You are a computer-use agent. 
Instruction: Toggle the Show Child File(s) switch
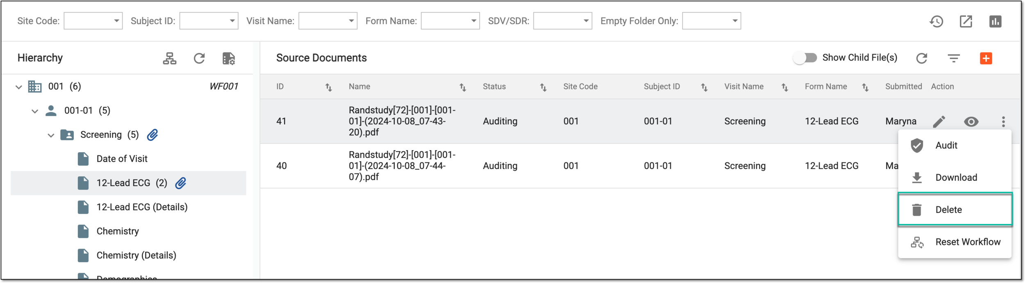805,58
